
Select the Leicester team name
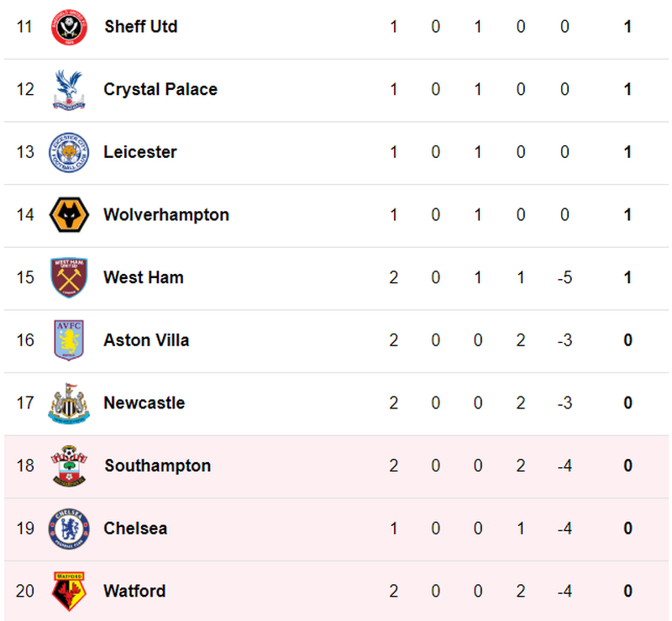[140, 152]
